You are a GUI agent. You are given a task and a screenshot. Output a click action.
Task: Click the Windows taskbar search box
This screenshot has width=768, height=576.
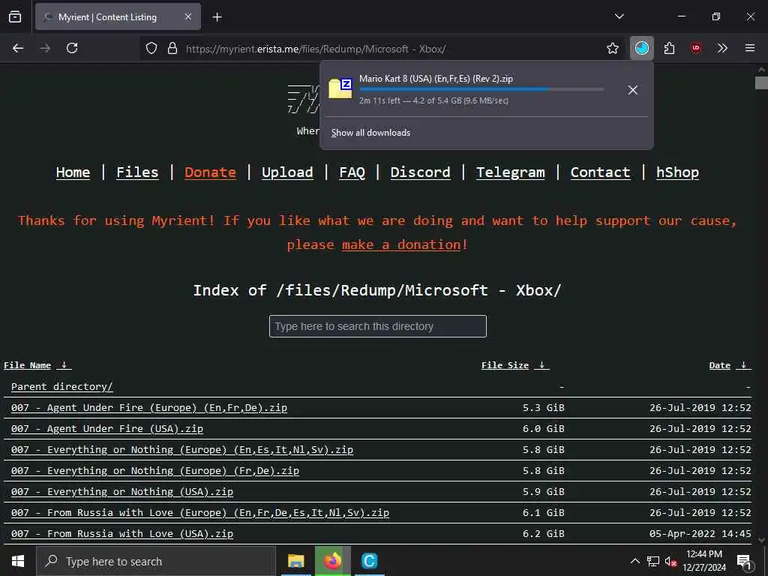156,561
